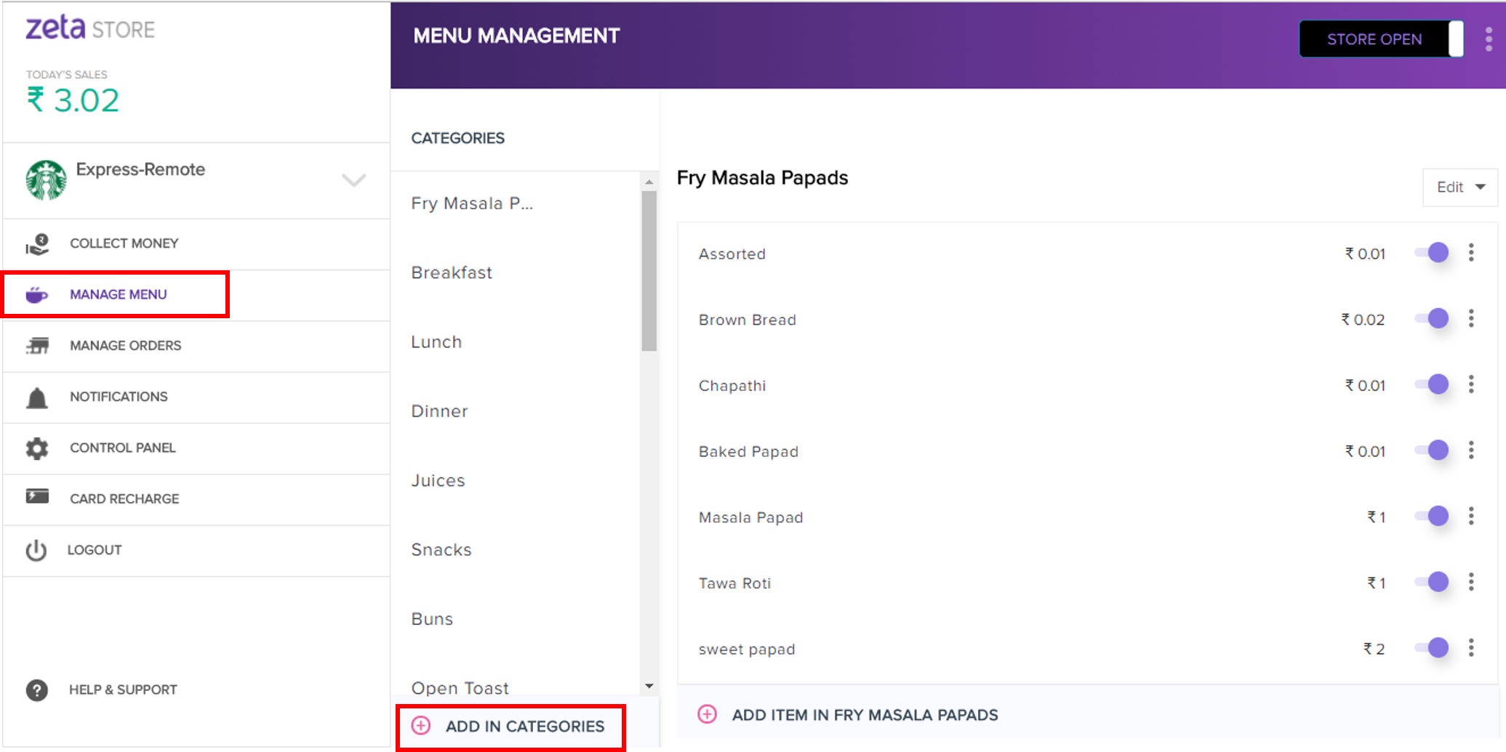Open options menu for Tawa Roti

coord(1471,582)
